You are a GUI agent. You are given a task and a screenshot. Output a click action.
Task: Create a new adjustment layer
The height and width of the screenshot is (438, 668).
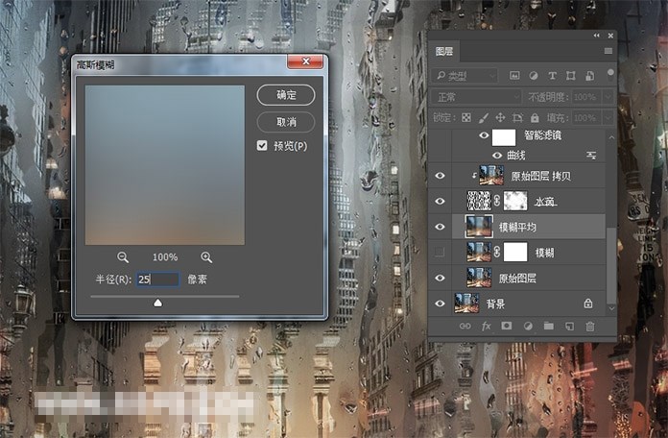(x=528, y=327)
